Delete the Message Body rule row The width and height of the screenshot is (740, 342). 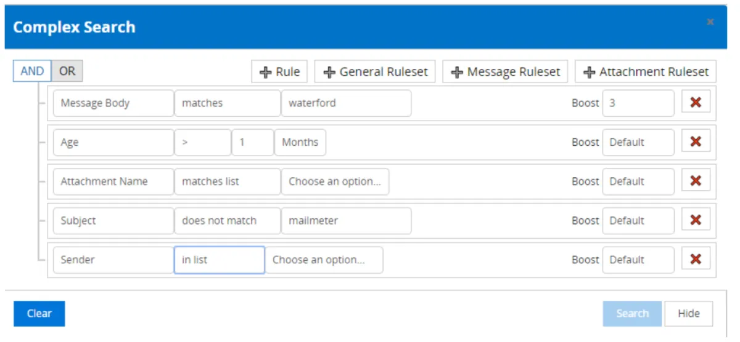tap(696, 103)
